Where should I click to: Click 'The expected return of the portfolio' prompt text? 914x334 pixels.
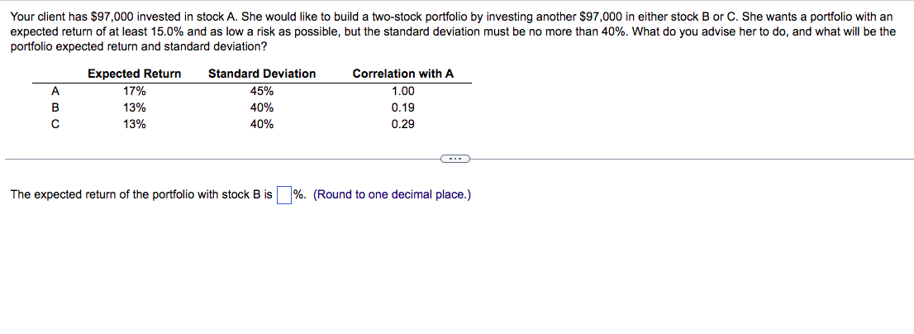pos(103,194)
